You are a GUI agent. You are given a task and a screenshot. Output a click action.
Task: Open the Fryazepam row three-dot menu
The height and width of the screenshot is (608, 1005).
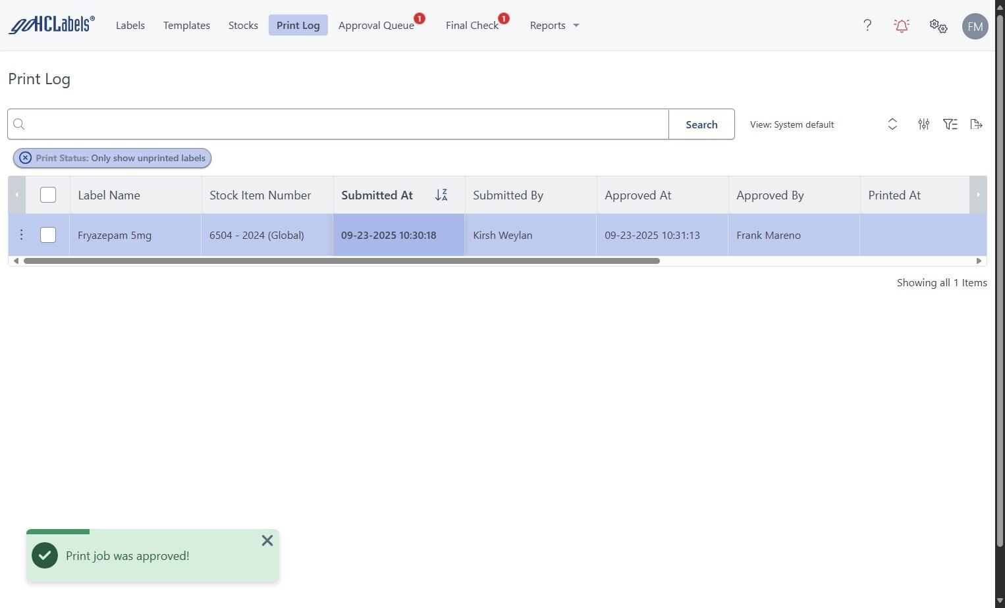tap(21, 235)
